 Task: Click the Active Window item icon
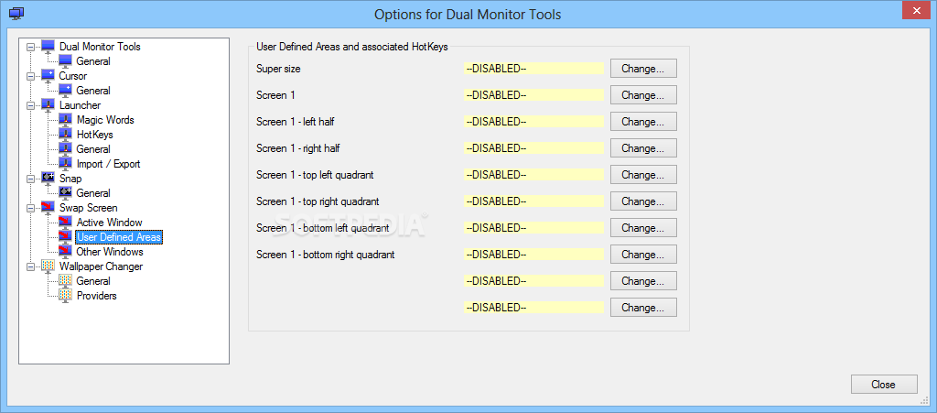pyautogui.click(x=65, y=223)
